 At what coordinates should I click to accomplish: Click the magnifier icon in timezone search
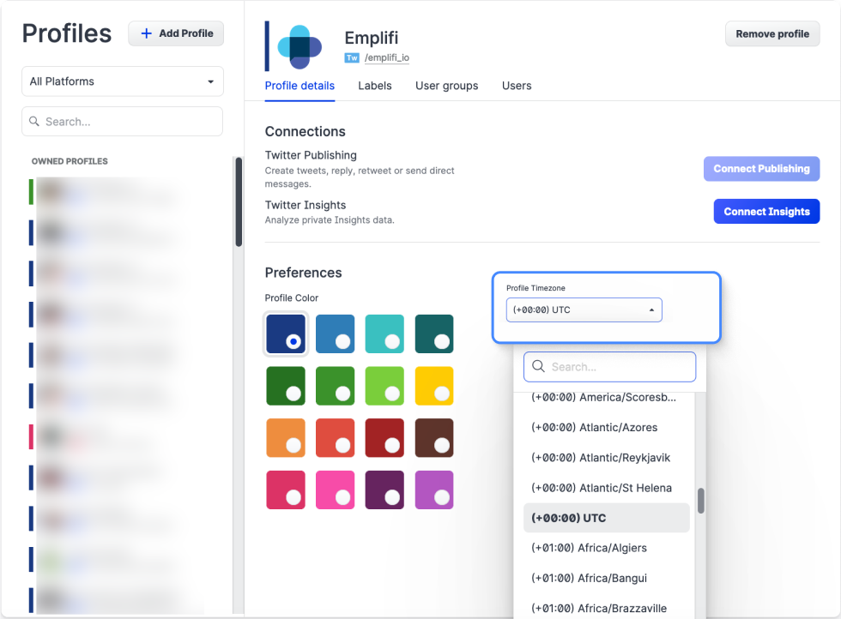(539, 367)
